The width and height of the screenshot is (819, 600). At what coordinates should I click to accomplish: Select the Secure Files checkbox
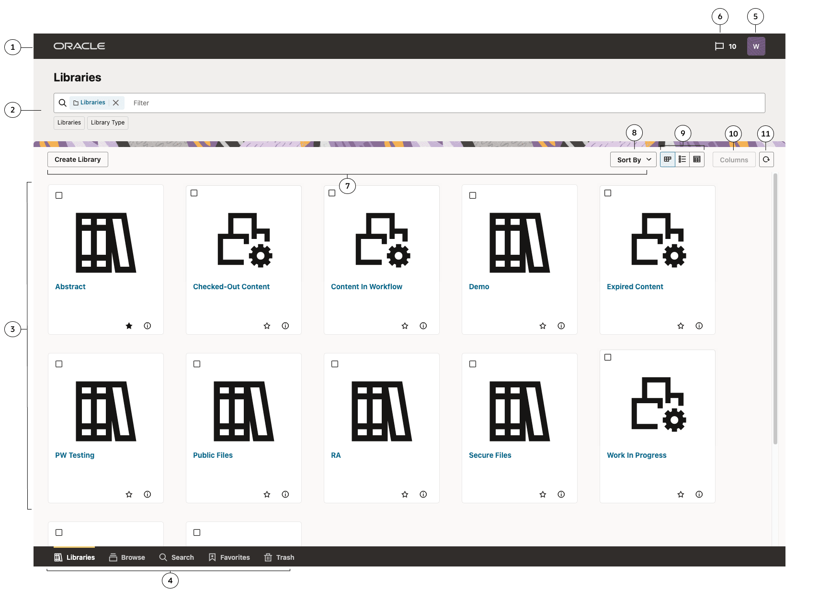pyautogui.click(x=473, y=364)
